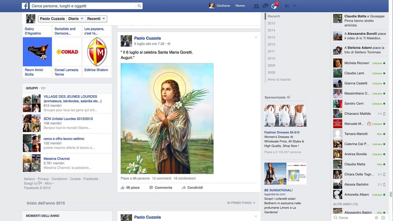This screenshot has height=221, width=393.
Task: Open the post options chevron on first post
Action: tap(256, 37)
